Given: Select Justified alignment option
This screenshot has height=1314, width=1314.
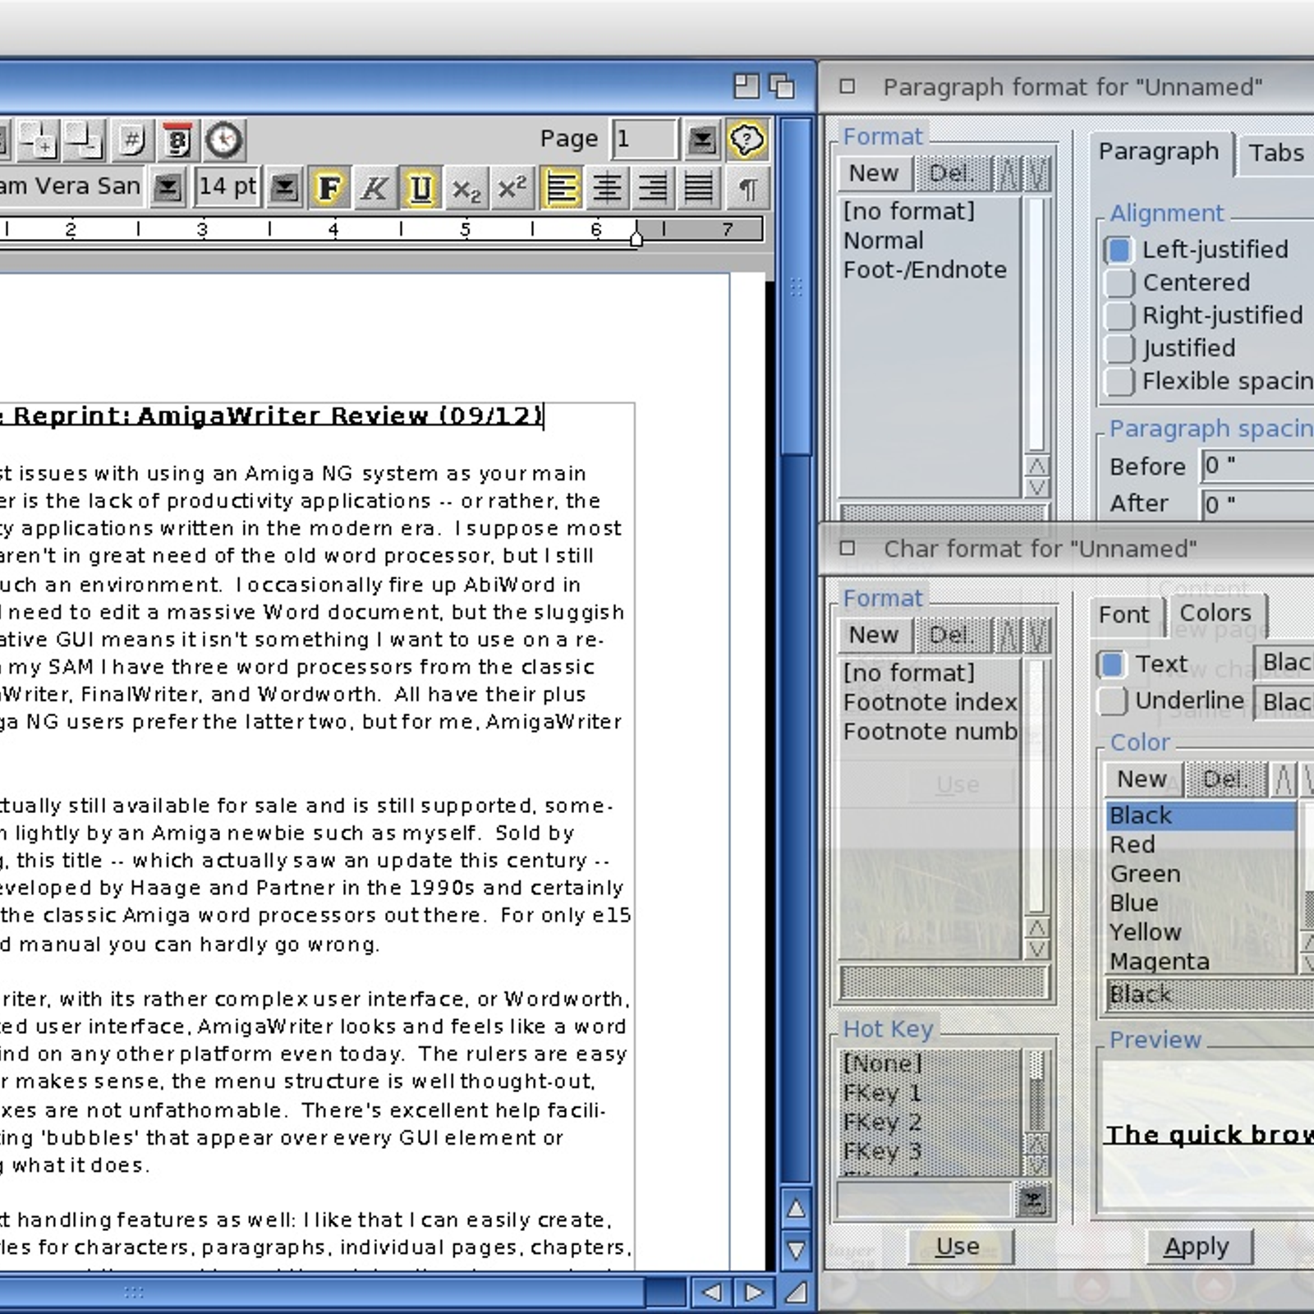Looking at the screenshot, I should point(1119,348).
